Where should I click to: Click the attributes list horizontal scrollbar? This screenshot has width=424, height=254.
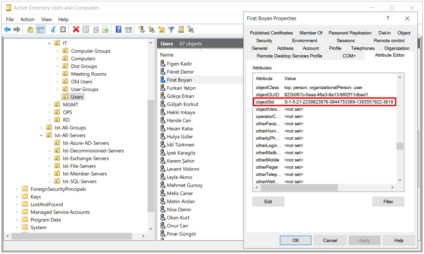tap(299, 188)
